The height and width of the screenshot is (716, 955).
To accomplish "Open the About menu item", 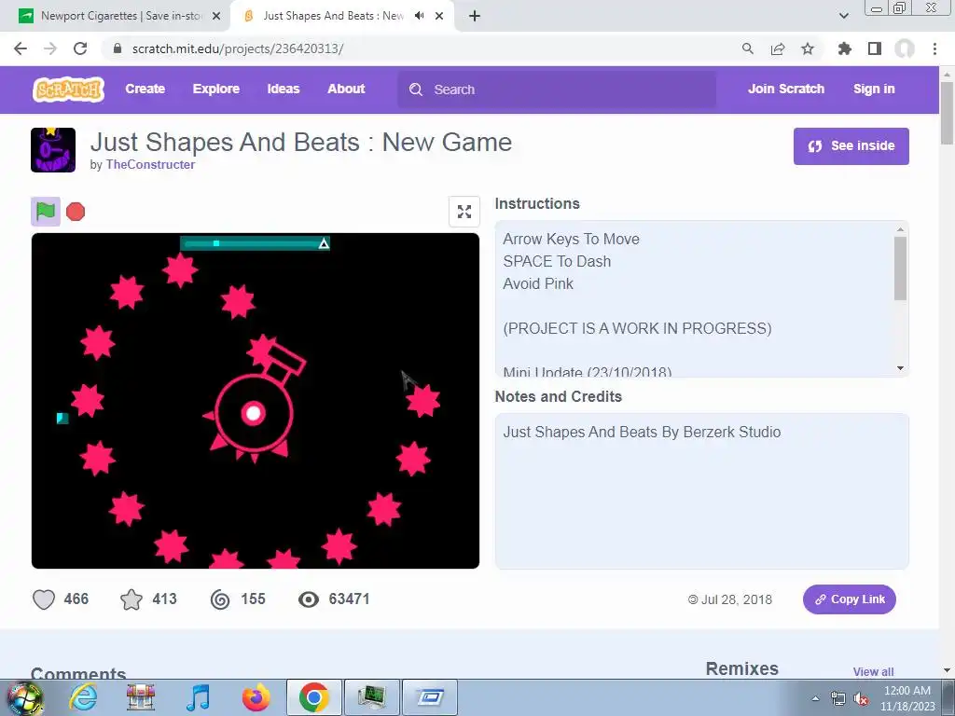I will 346,89.
